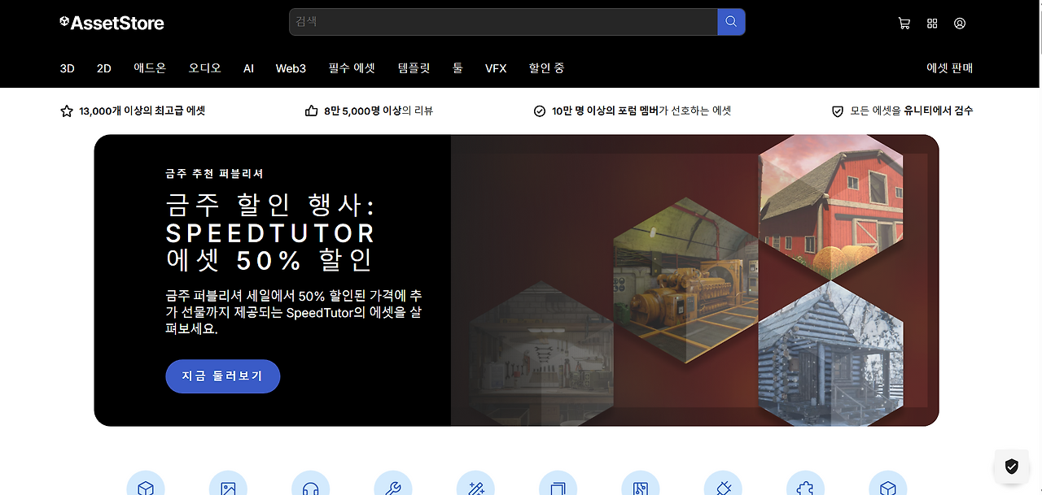The width and height of the screenshot is (1042, 495).
Task: Open the 템플릿 menu
Action: click(x=414, y=68)
